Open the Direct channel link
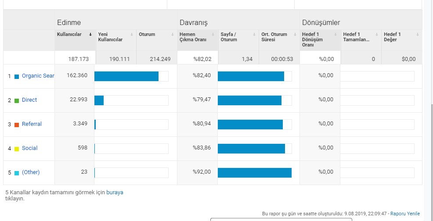Viewport: 433px width, 221px height. coord(29,100)
